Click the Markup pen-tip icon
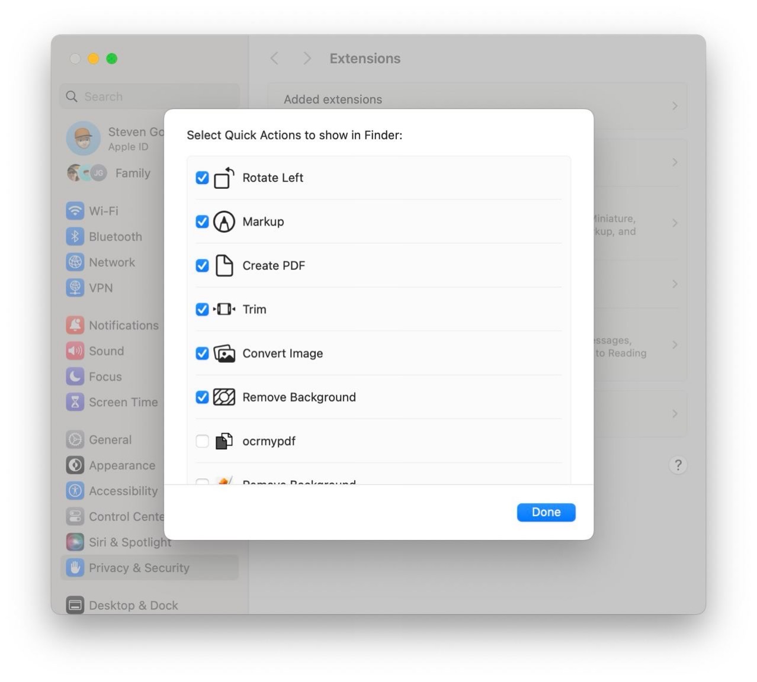Viewport: 757px width, 682px height. click(224, 221)
